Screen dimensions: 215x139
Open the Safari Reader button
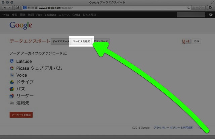point(198,8)
